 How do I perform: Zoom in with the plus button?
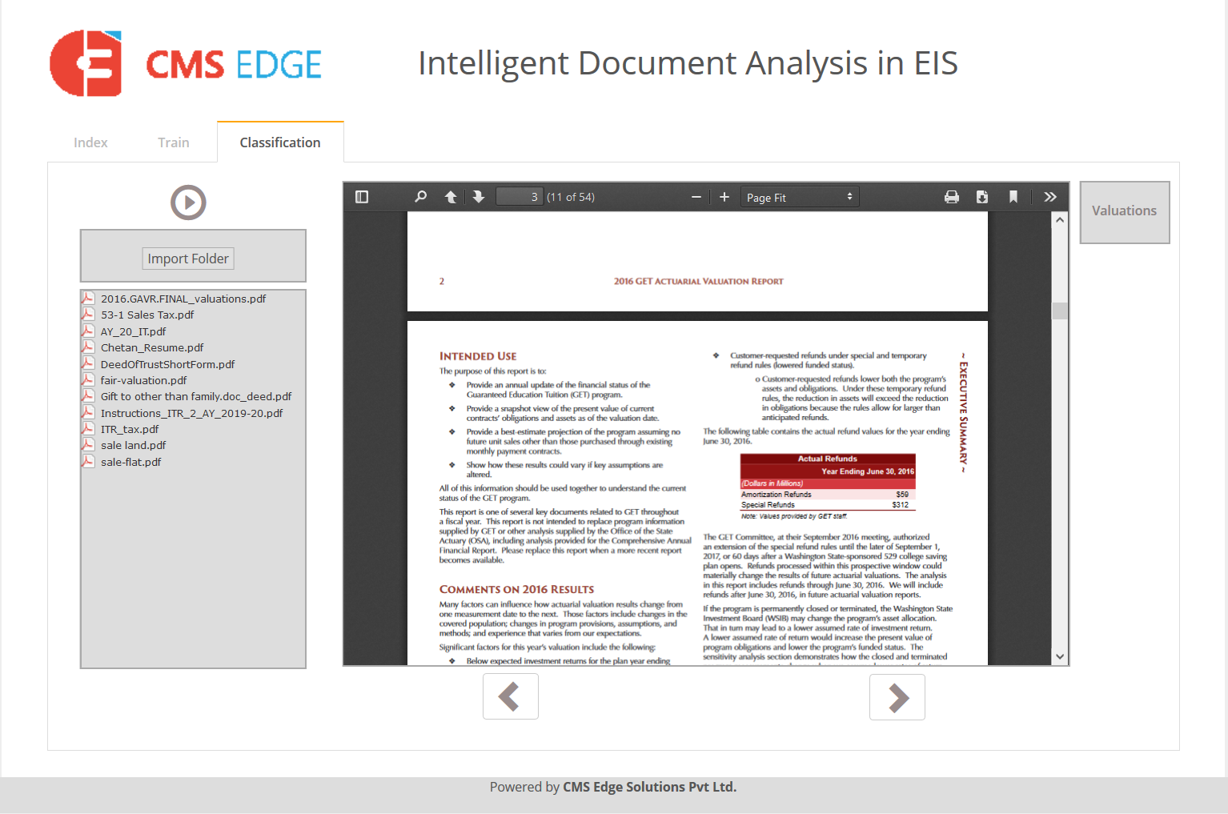pyautogui.click(x=724, y=197)
